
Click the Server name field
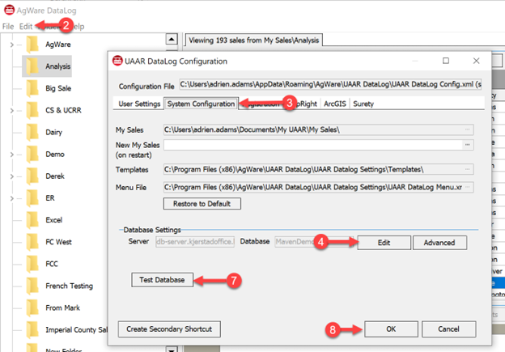(x=195, y=241)
